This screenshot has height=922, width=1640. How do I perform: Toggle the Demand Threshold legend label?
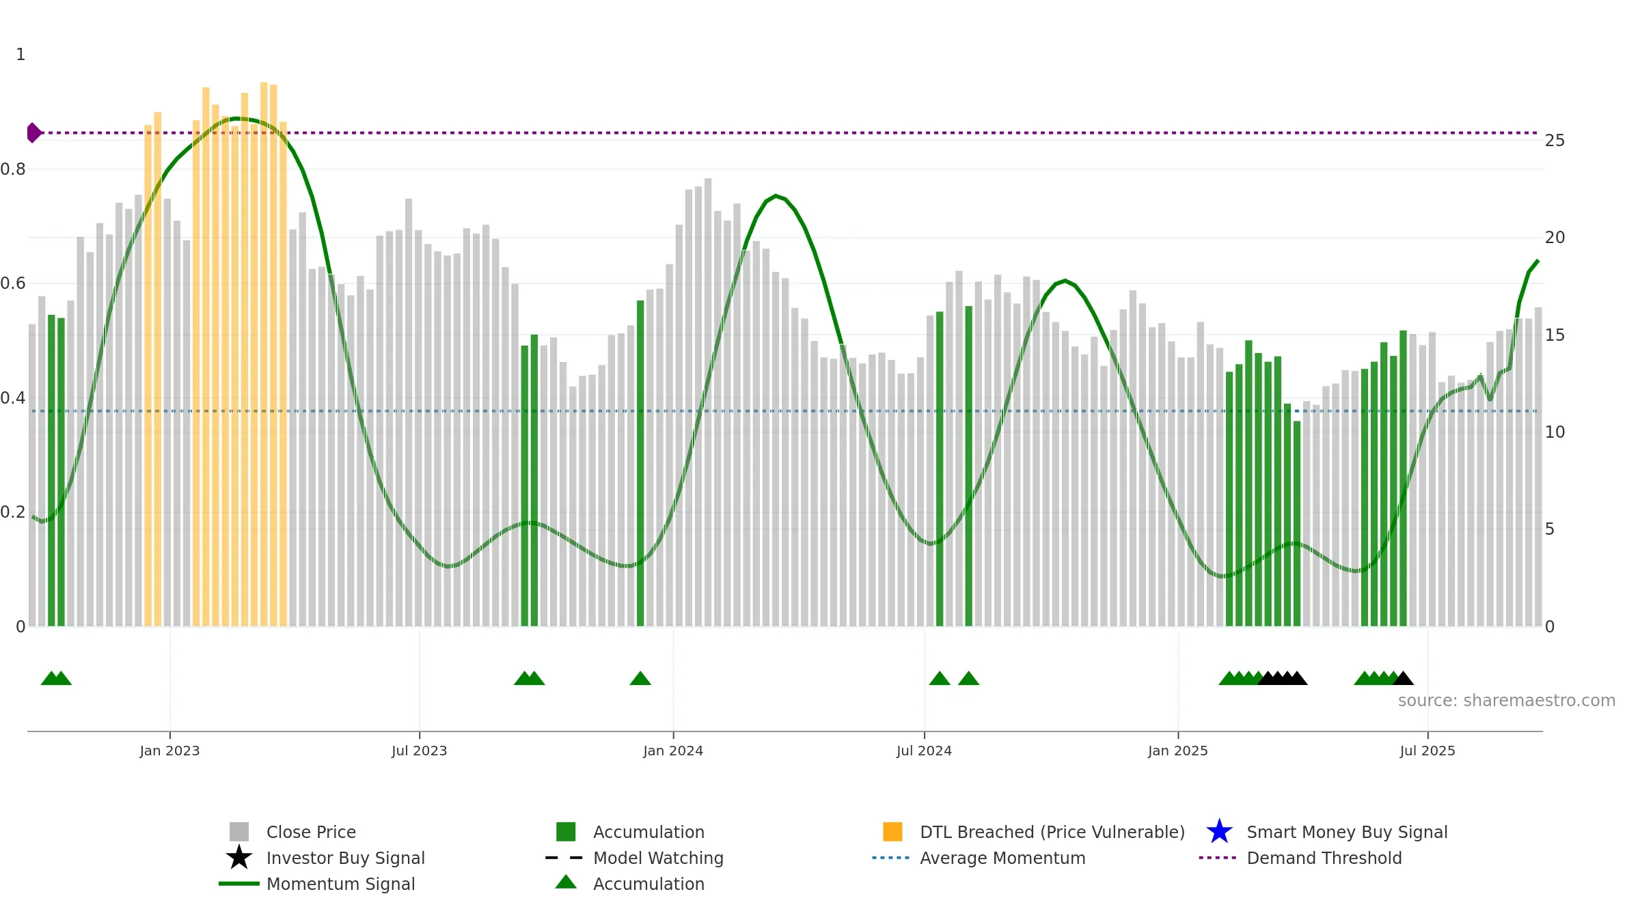coord(1324,858)
